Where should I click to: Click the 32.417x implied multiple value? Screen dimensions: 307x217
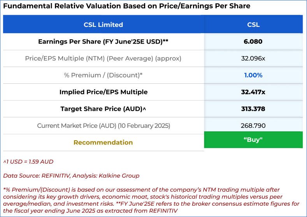(253, 92)
